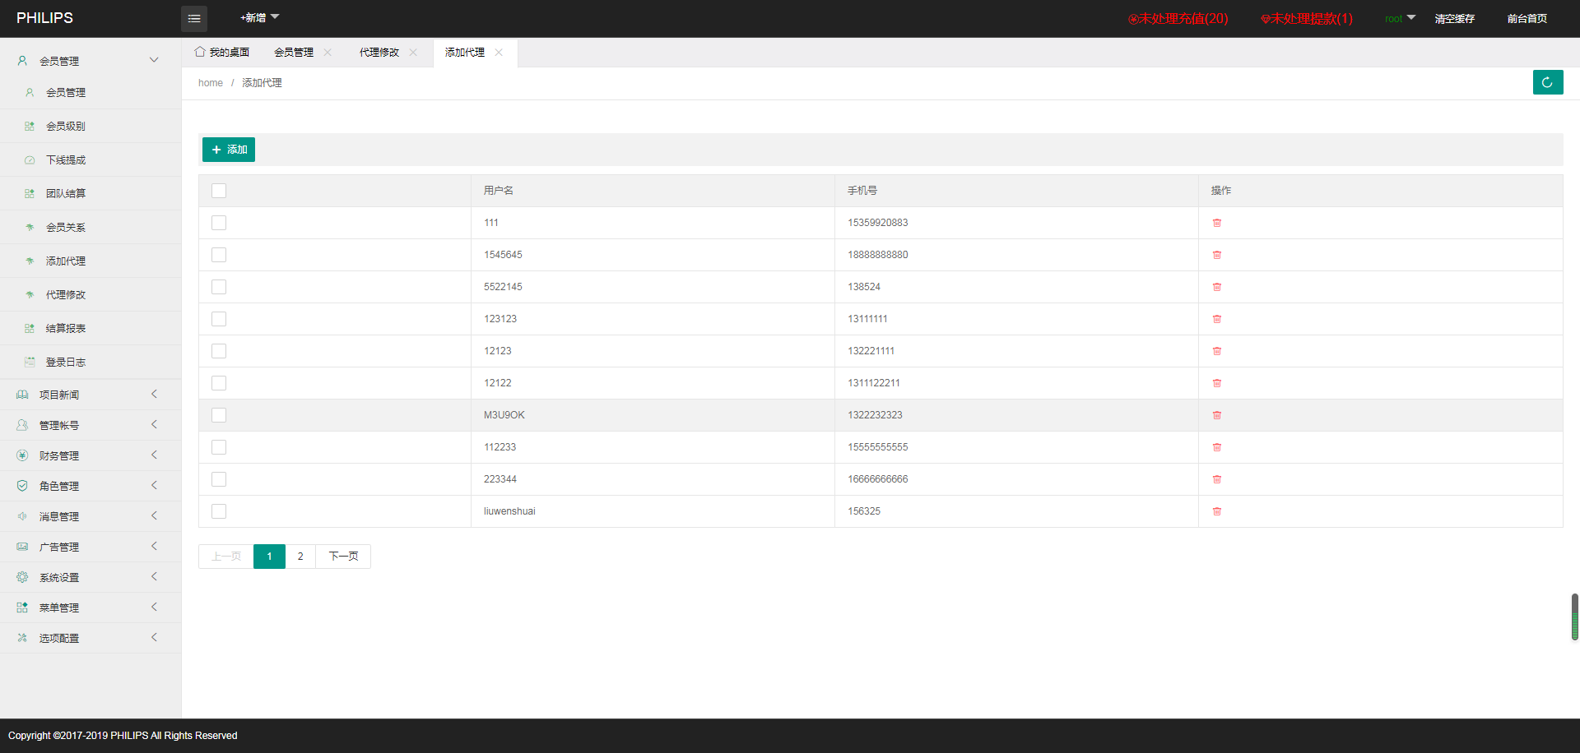Click trash icon for user 1545645
Screen dimensions: 1580x753
[x=1217, y=255]
